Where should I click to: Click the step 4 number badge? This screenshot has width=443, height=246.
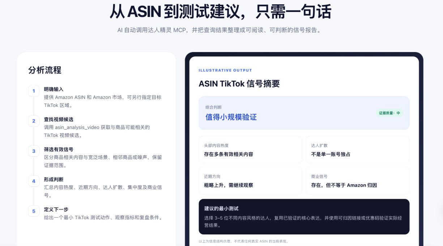pyautogui.click(x=34, y=181)
